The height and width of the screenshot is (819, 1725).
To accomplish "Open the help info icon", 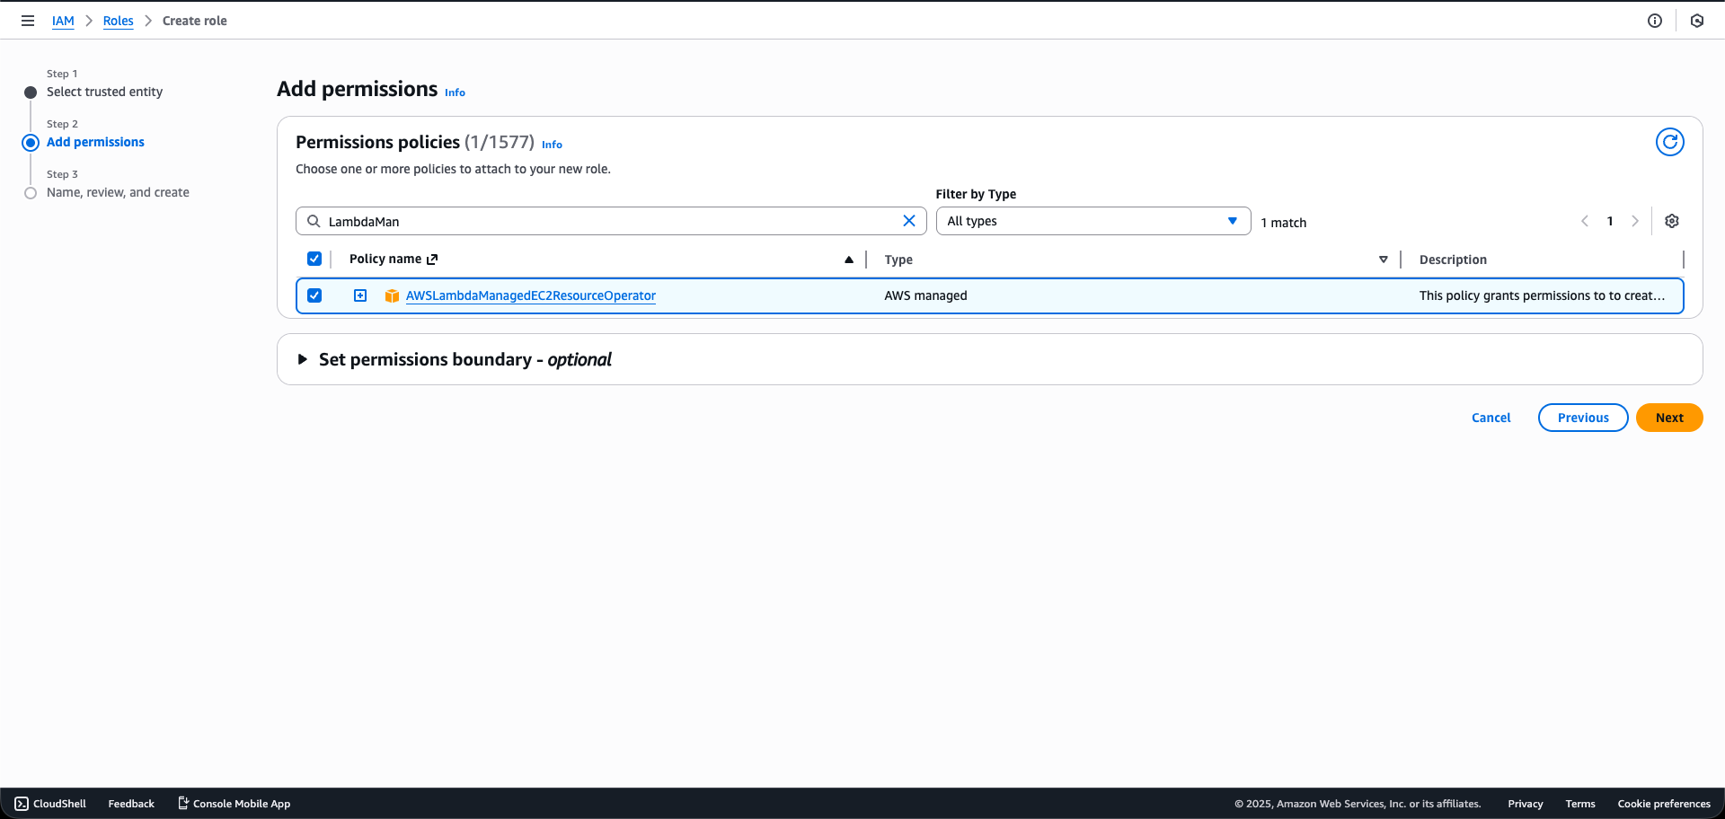I will point(1656,20).
